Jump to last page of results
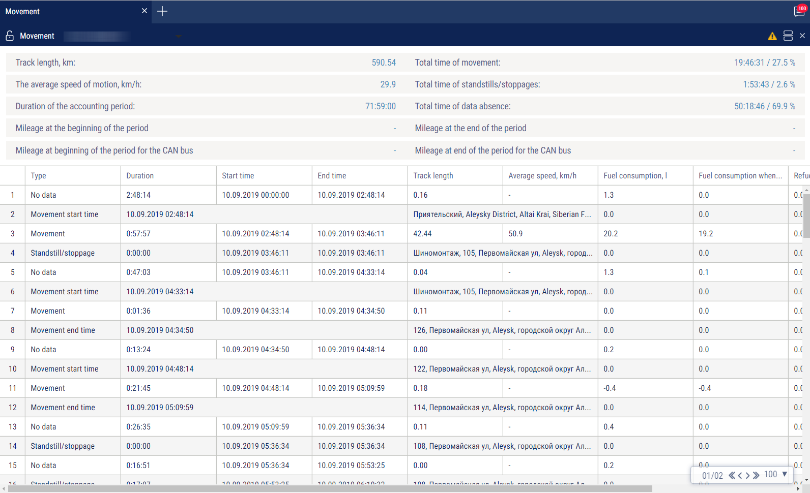The width and height of the screenshot is (810, 493). [x=756, y=475]
